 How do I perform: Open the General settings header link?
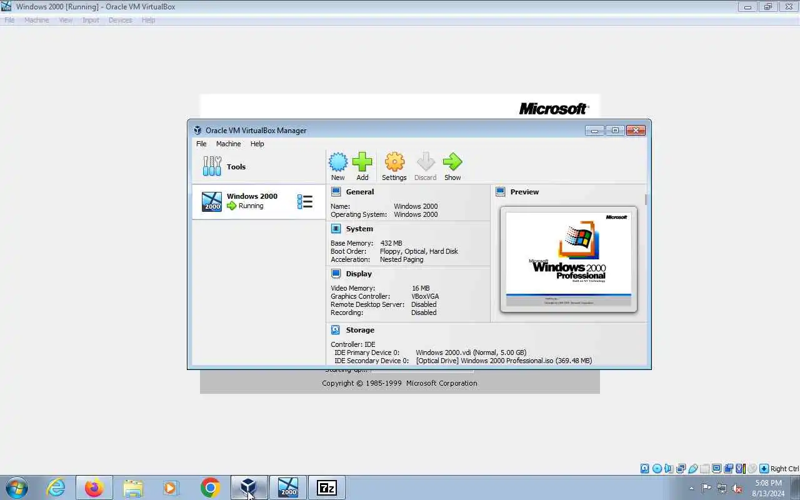click(x=360, y=192)
